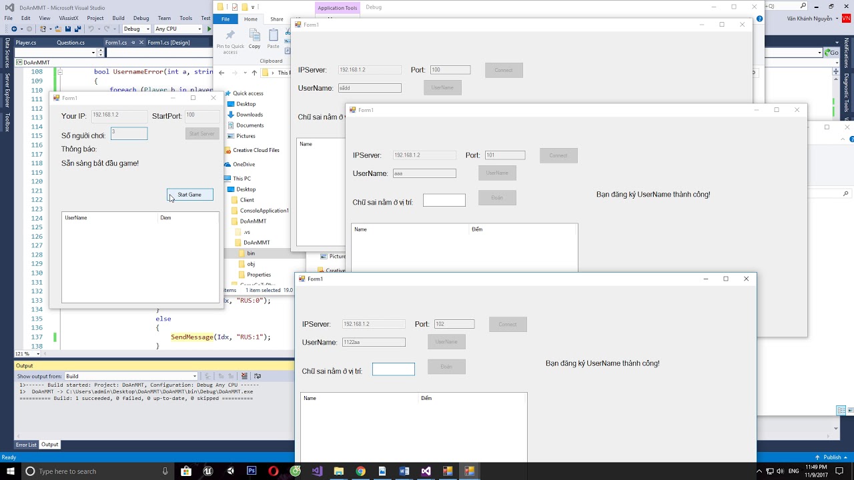Open Chrome from the taskbar
This screenshot has width=854, height=480.
(x=360, y=471)
